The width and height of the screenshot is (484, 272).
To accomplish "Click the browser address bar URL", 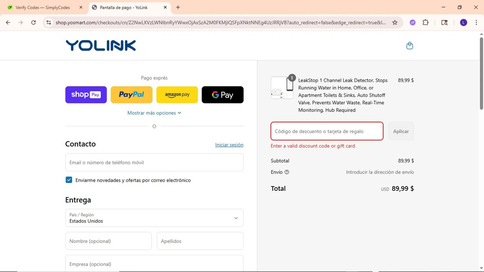I will 221,23.
